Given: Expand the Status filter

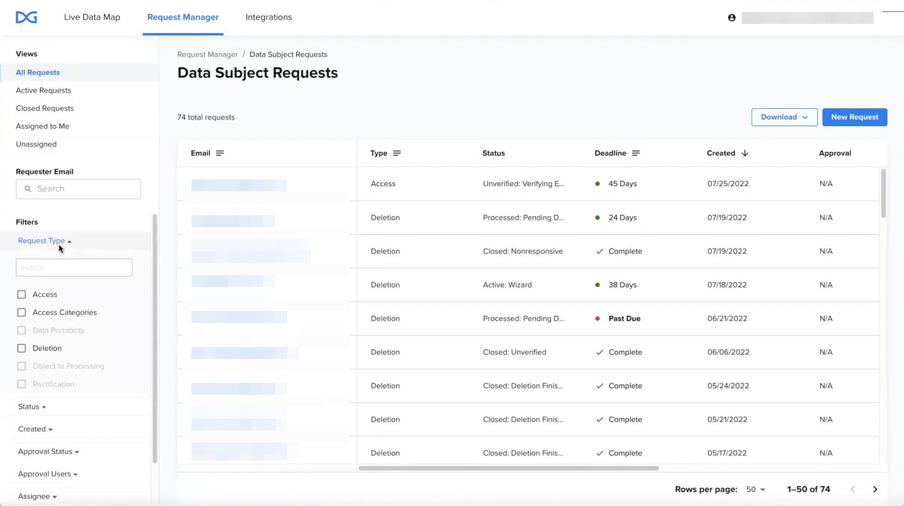Looking at the screenshot, I should click(x=32, y=407).
